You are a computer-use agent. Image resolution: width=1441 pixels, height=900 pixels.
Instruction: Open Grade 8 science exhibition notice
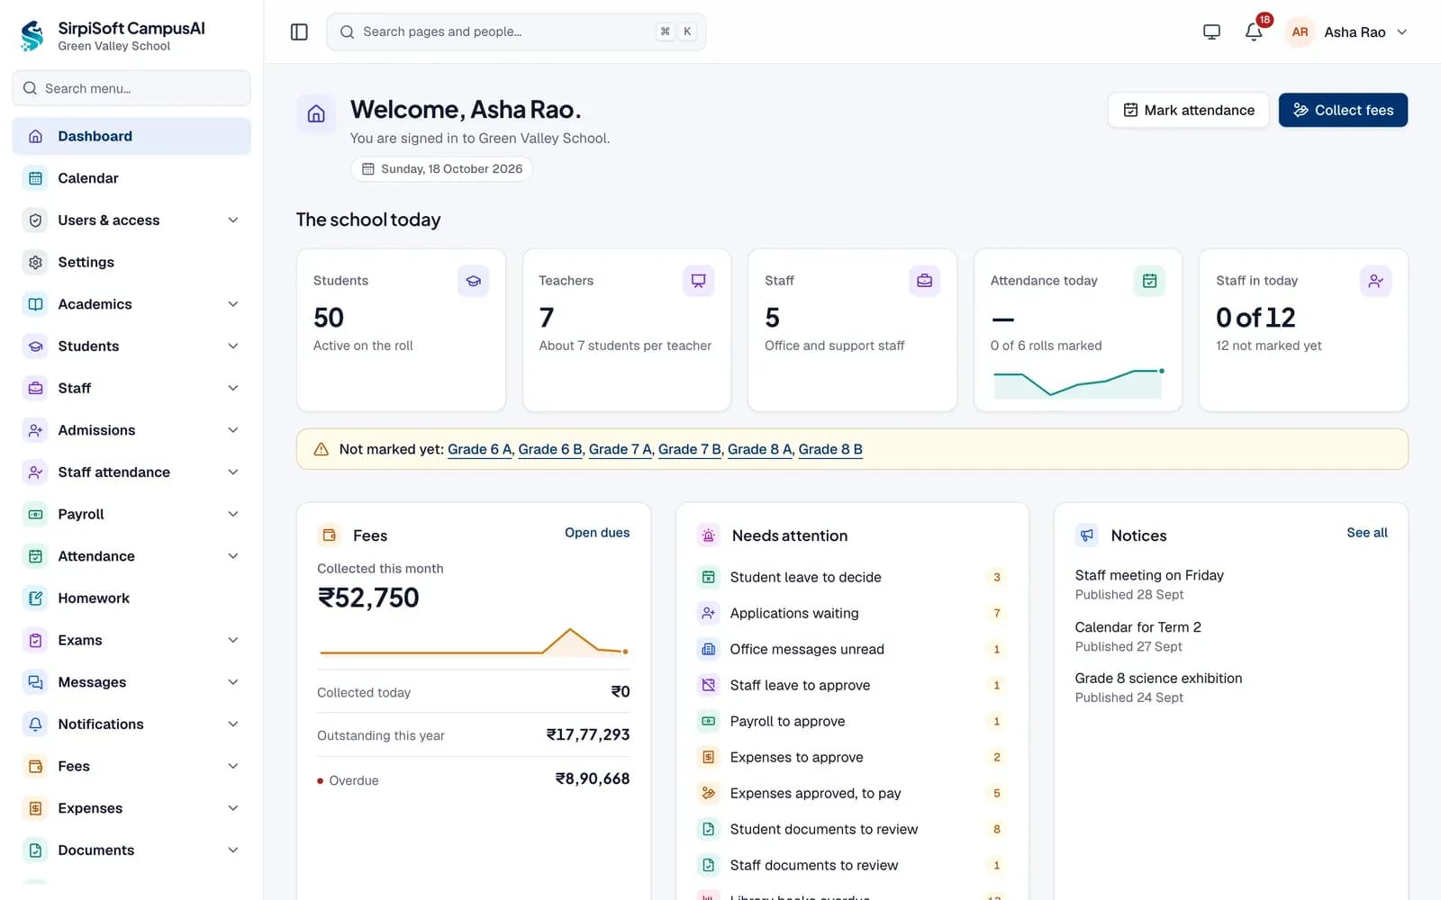[x=1158, y=679]
